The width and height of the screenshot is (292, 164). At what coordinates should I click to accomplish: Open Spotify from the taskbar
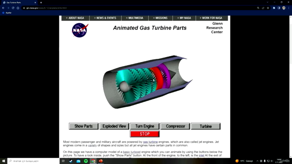point(86,161)
